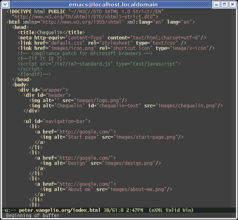Click the nXML mode name in the mode line
The width and height of the screenshot is (238, 220).
click(157, 210)
